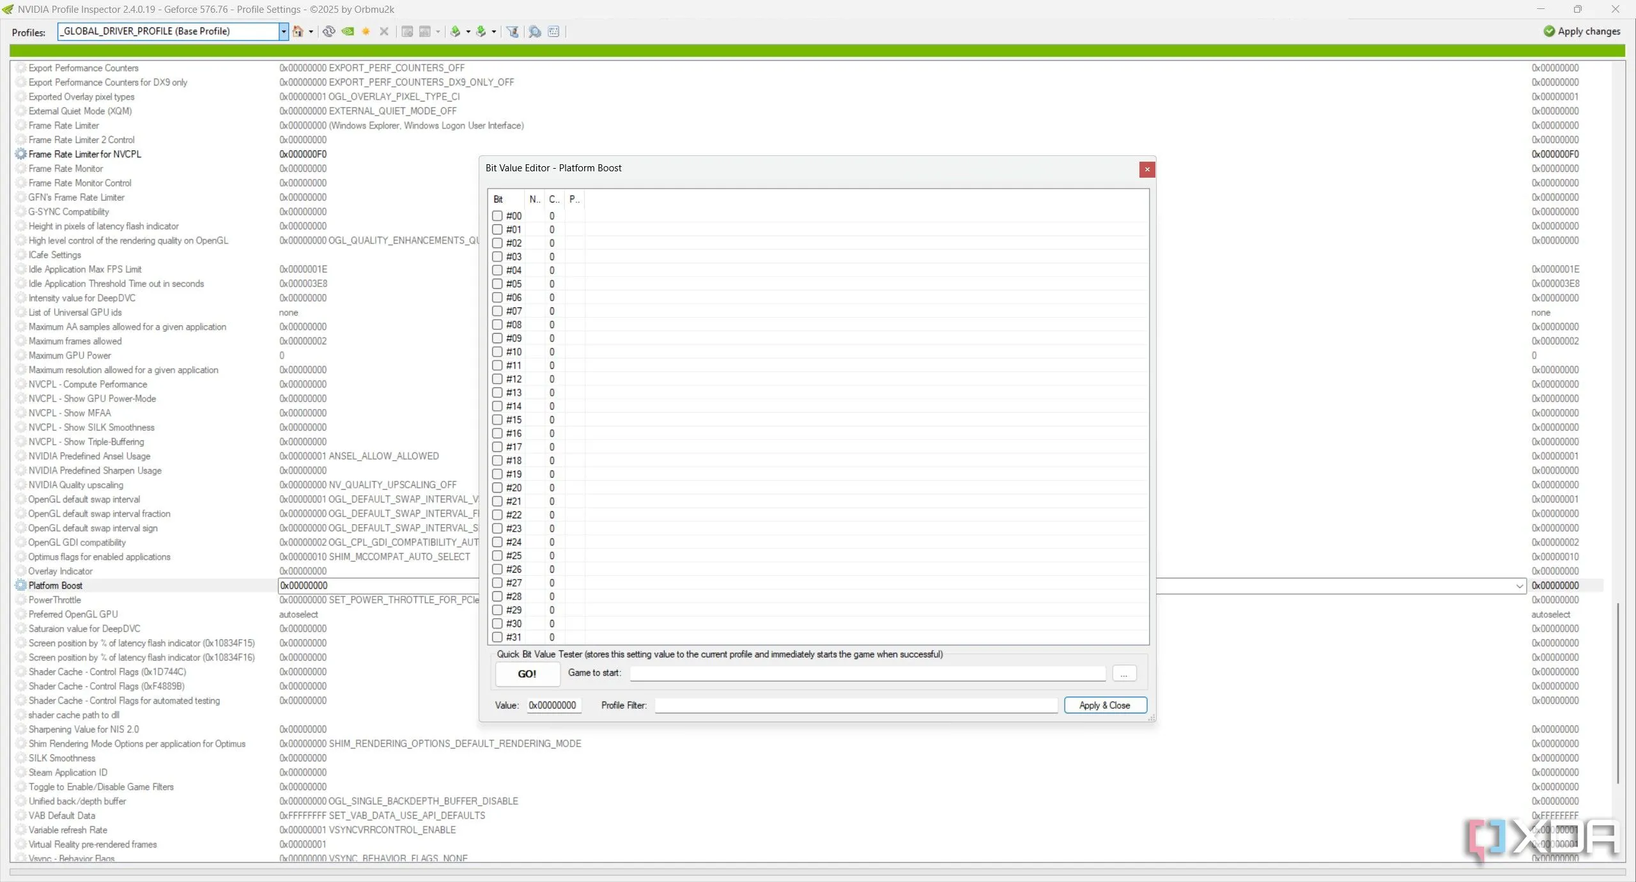This screenshot has height=882, width=1636.
Task: Click Apply & Close button
Action: click(x=1105, y=706)
